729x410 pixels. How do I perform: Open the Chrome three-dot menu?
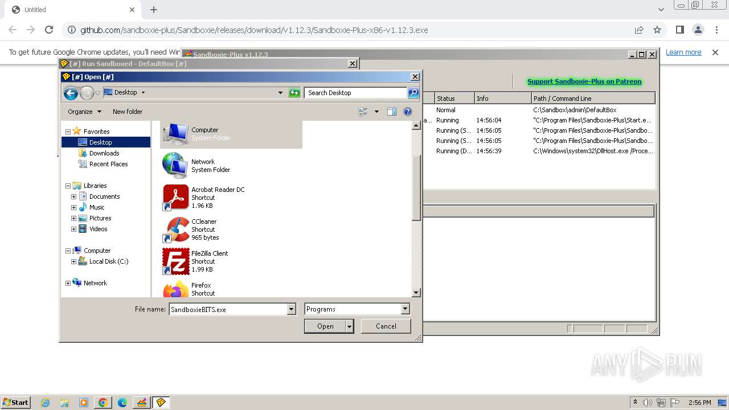(x=716, y=30)
